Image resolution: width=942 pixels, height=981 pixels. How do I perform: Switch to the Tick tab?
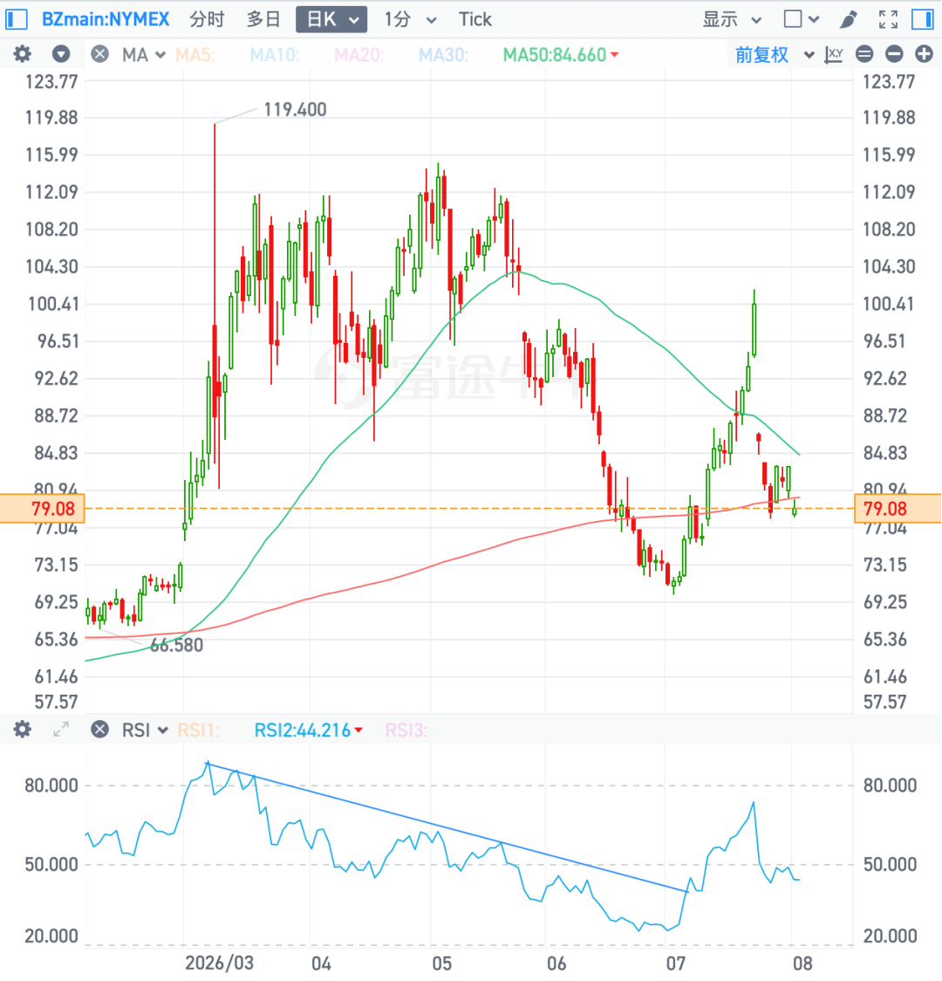[x=475, y=19]
